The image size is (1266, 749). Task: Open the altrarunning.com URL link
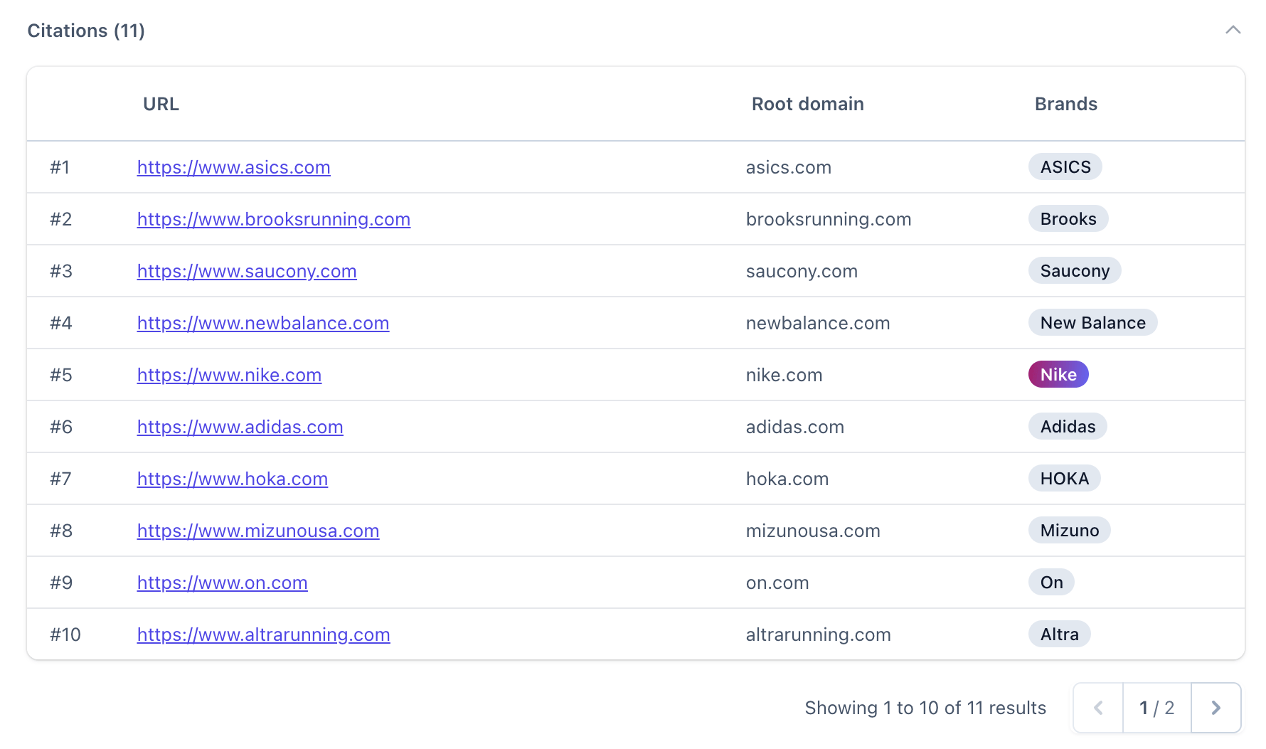[x=264, y=634]
